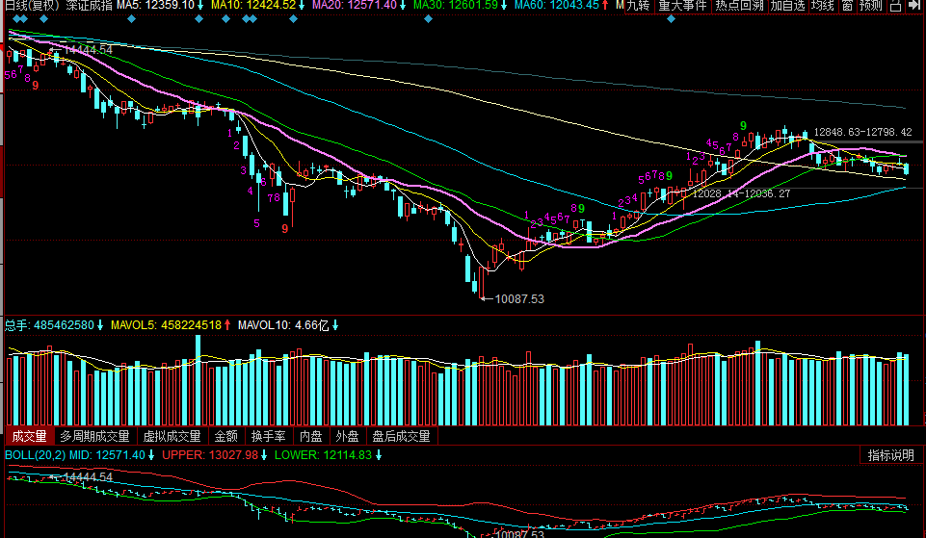The image size is (926, 538).
Task: Add stock to watchlist with 加自选
Action: pos(787,6)
